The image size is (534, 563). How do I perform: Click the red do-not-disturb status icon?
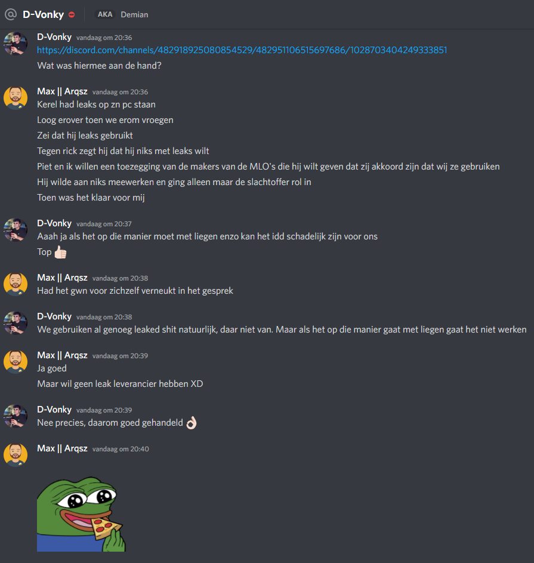pyautogui.click(x=72, y=15)
